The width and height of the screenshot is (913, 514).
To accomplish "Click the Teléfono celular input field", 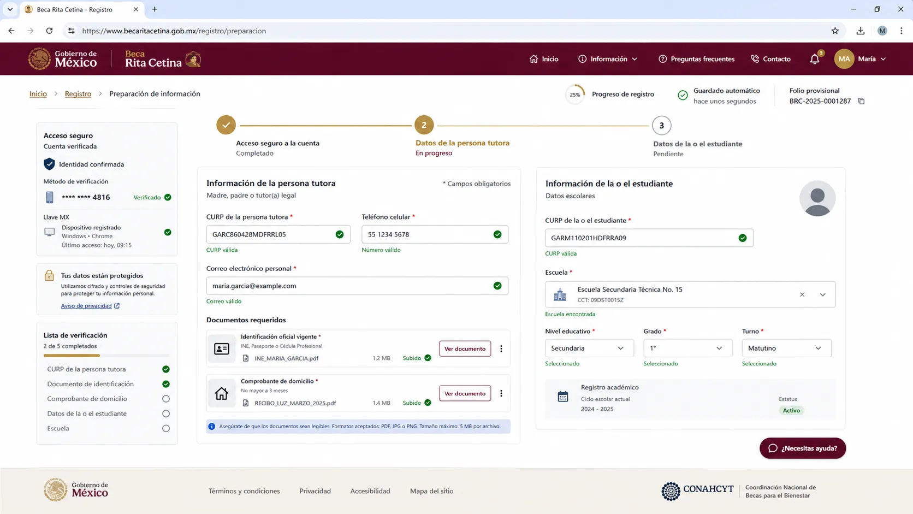I will 435,234.
